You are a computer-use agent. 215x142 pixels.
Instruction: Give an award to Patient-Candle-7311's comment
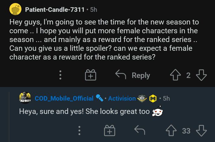click(91, 75)
